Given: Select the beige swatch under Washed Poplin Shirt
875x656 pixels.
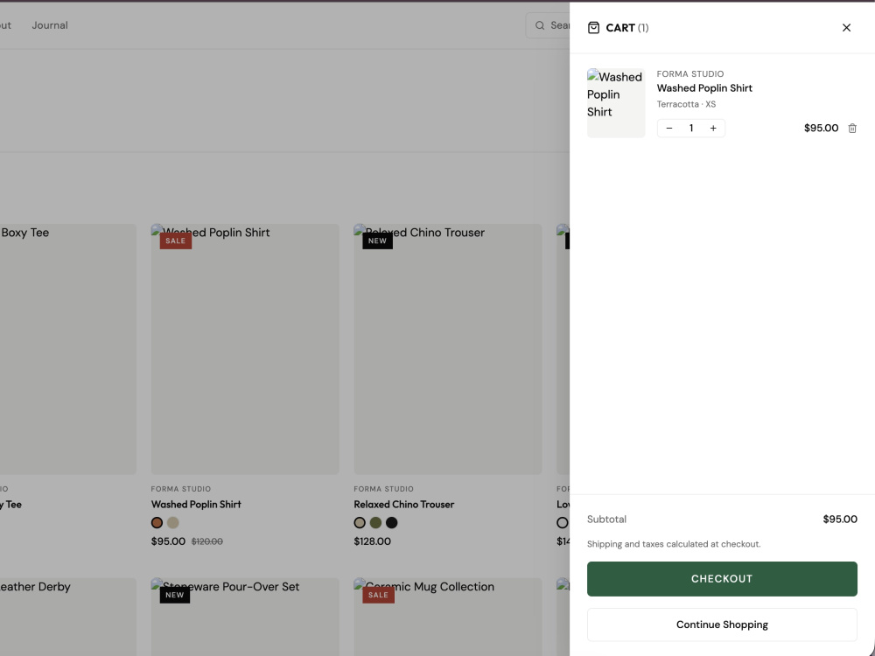Looking at the screenshot, I should click(173, 523).
